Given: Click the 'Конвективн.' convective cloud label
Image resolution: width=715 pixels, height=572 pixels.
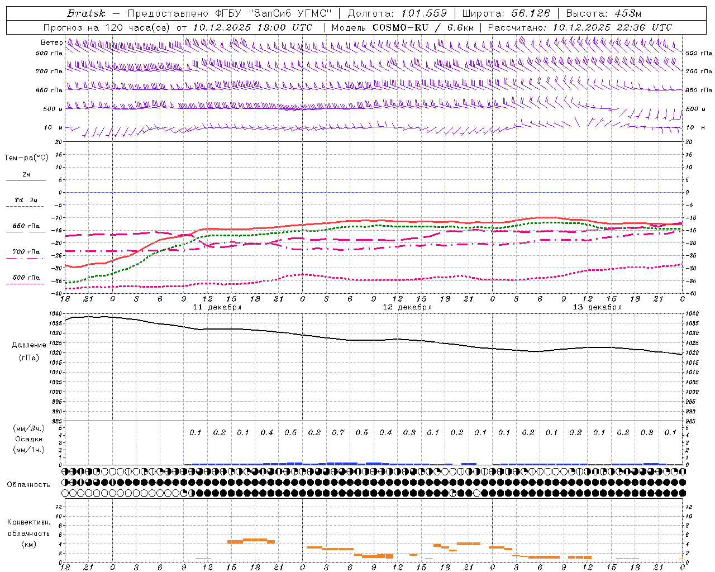Looking at the screenshot, I should (29, 522).
